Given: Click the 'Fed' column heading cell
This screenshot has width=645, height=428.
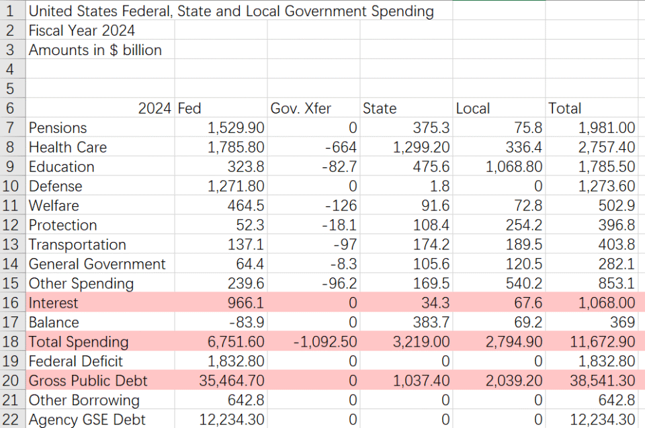Looking at the screenshot, I should pyautogui.click(x=221, y=108).
